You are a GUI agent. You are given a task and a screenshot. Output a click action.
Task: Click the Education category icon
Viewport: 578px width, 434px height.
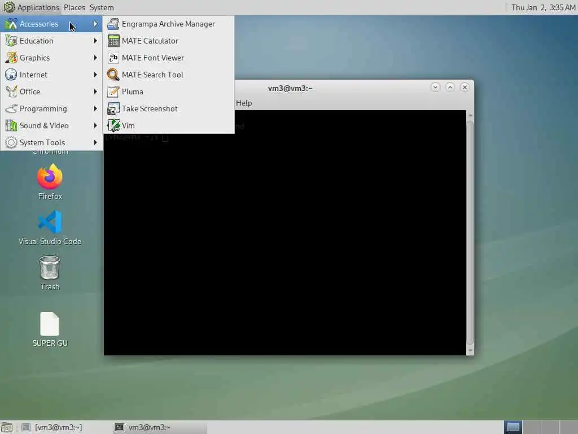[x=11, y=41]
